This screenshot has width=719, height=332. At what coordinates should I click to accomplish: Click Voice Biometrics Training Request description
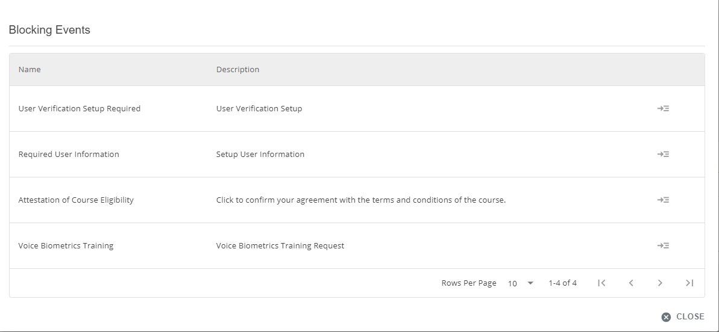pos(280,246)
